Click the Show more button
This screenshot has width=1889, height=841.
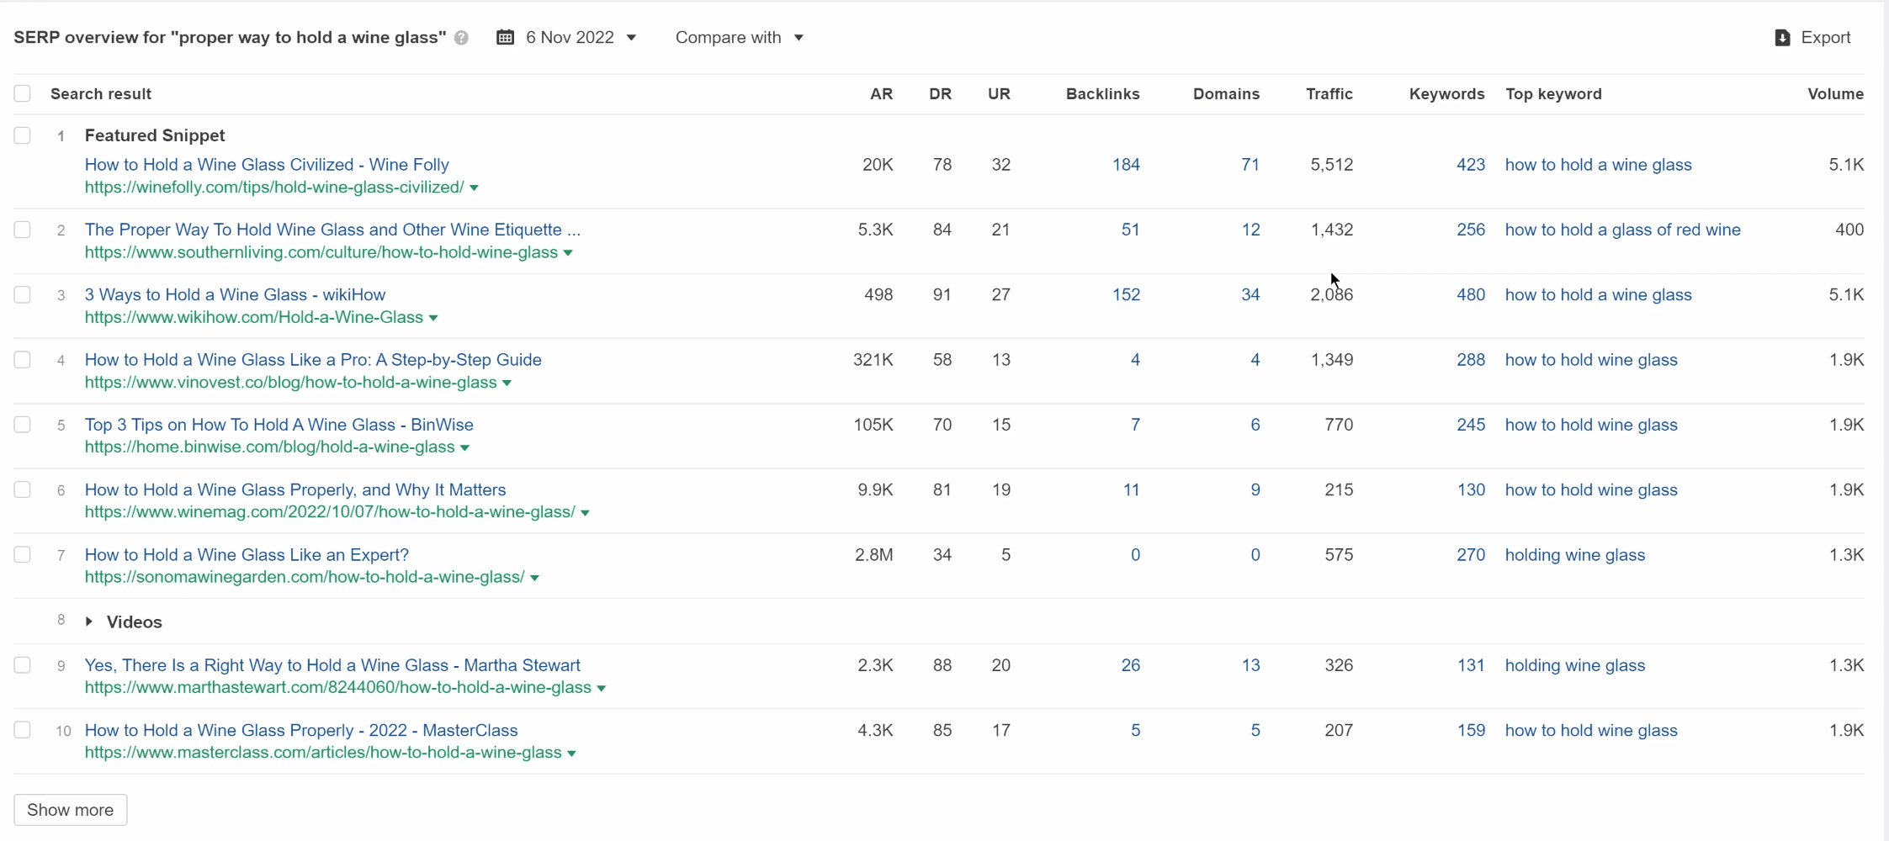(x=71, y=810)
